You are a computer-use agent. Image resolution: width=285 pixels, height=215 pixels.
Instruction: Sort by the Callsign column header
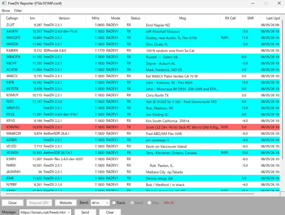coord(12,18)
